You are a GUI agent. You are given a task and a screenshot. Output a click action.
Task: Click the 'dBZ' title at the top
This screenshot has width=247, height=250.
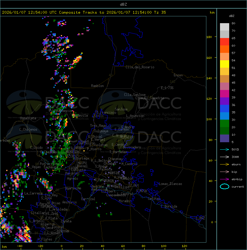pyautogui.click(x=123, y=4)
